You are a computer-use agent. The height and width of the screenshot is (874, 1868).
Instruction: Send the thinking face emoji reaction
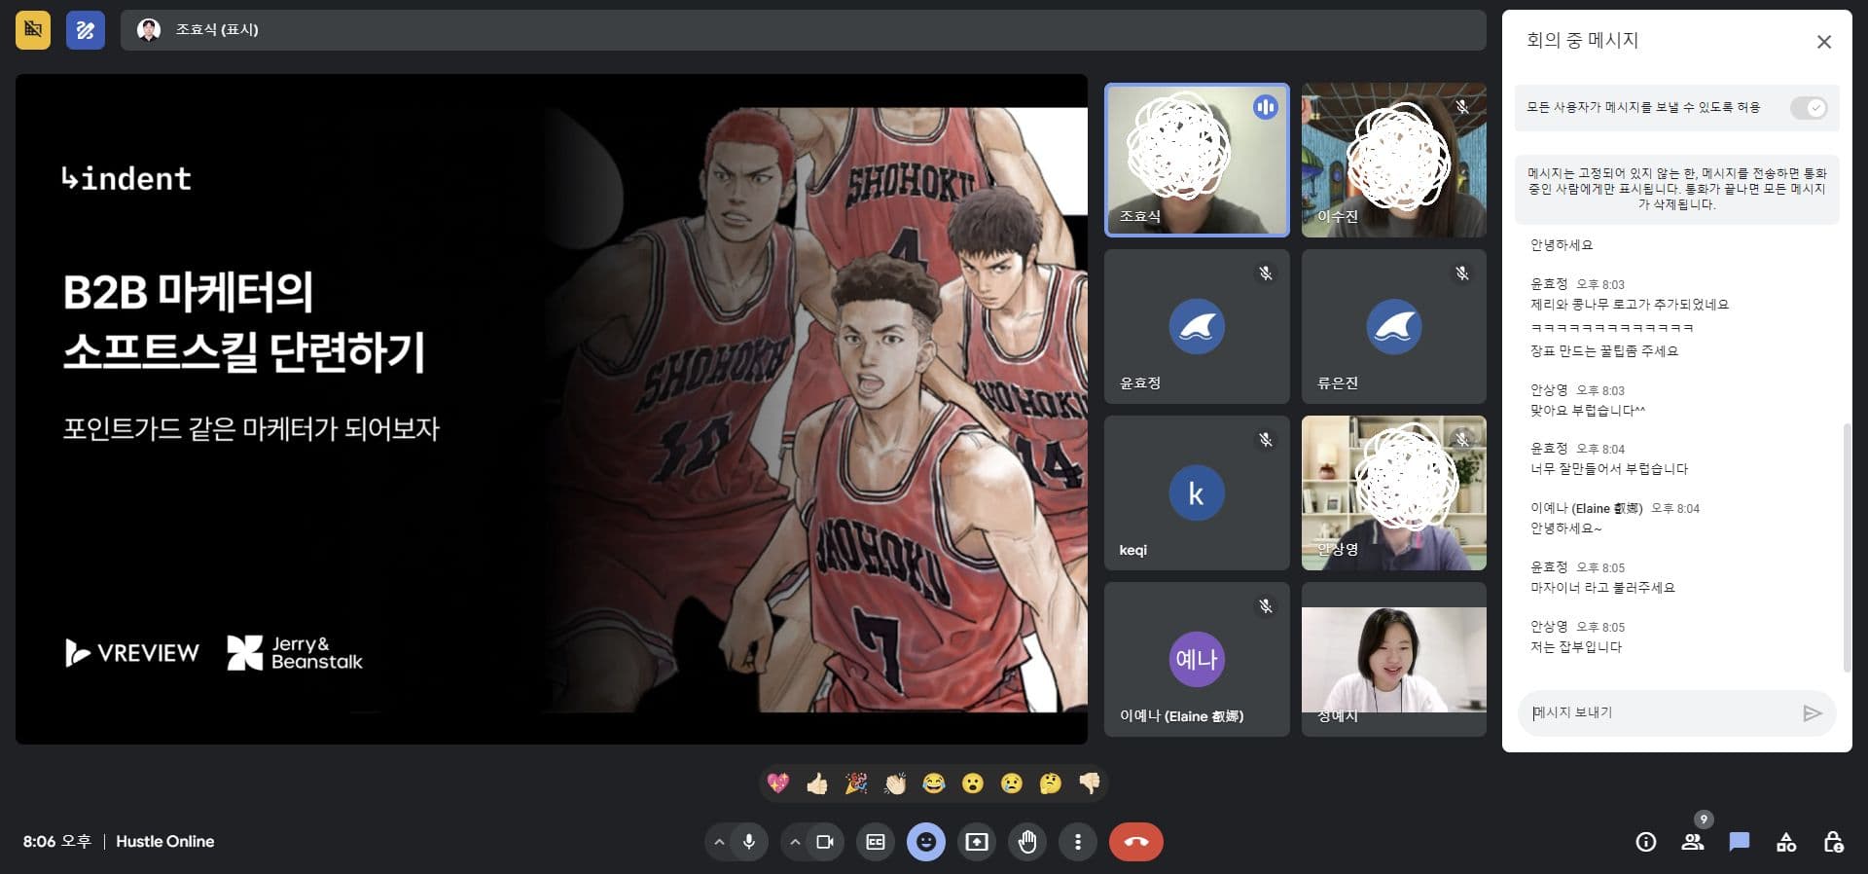(x=1051, y=783)
